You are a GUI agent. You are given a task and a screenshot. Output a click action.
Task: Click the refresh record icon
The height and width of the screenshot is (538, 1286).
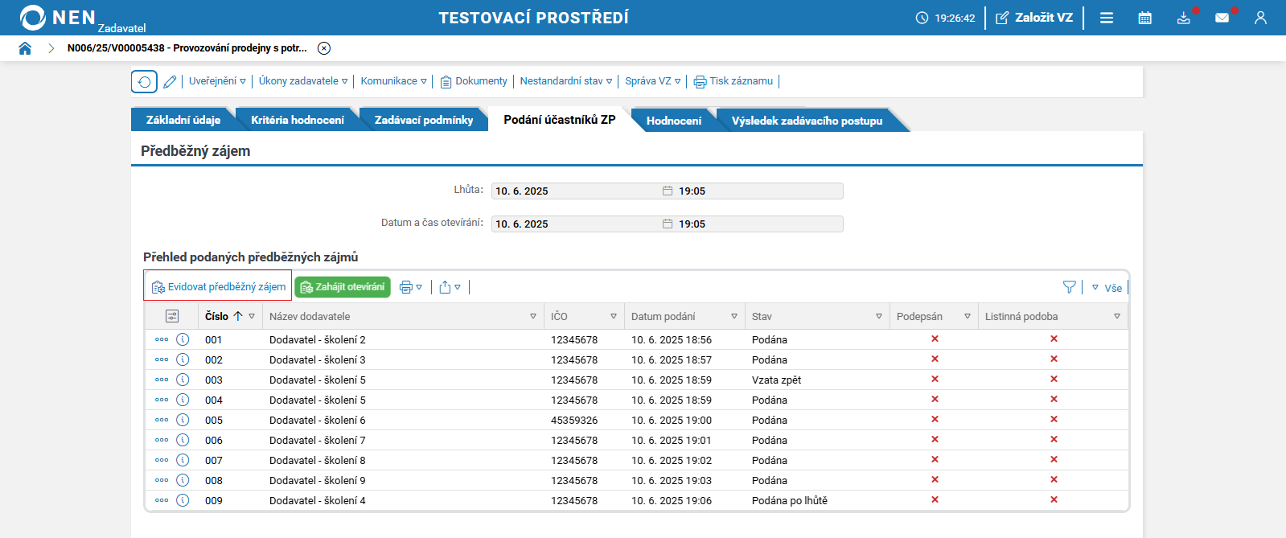coord(144,82)
